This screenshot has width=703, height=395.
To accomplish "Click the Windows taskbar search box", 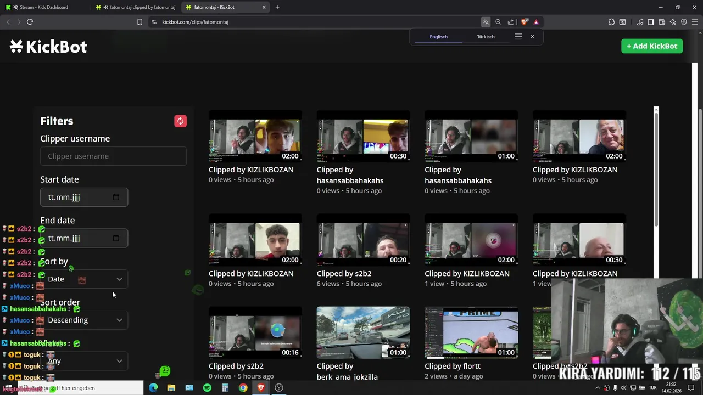I will pyautogui.click(x=81, y=388).
